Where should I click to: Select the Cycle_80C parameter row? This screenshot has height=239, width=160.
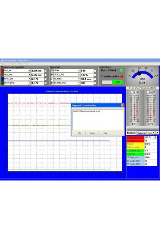(142, 164)
